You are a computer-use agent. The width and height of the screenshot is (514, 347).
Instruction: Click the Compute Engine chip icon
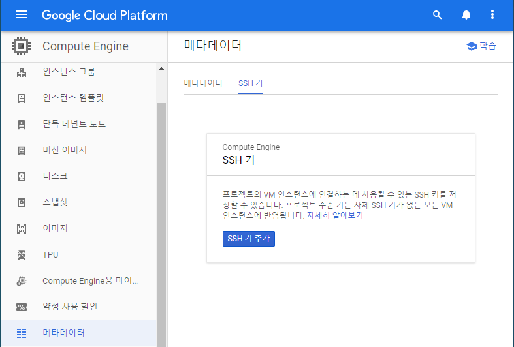pos(22,46)
